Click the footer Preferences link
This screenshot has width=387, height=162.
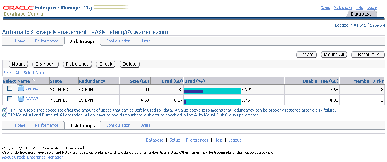pyautogui.click(x=197, y=140)
